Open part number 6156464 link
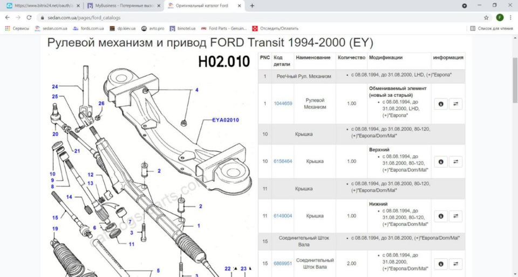518x277 pixels. 283,161
